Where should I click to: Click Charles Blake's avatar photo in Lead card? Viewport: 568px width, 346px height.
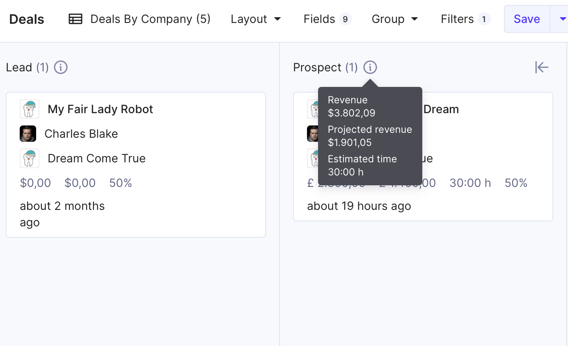[x=28, y=134]
